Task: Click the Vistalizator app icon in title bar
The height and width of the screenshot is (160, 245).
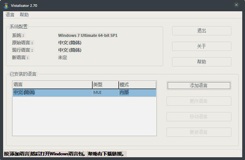Action: (x=6, y=6)
